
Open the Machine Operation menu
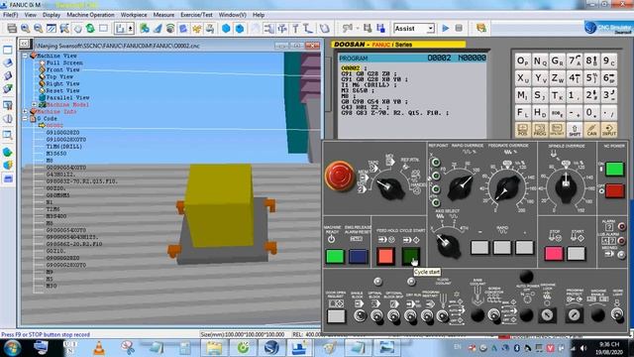(x=90, y=15)
